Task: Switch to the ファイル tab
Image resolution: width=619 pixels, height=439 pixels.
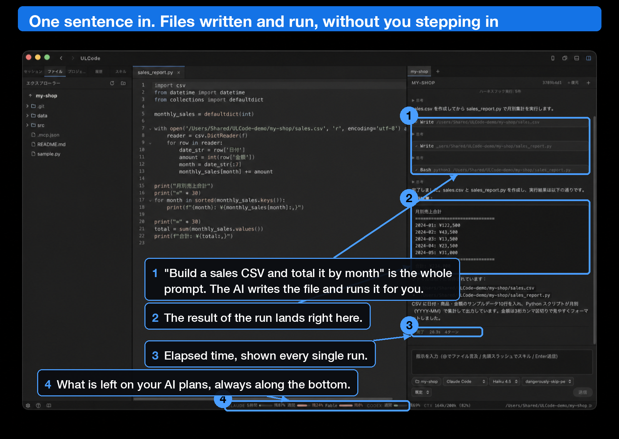Action: point(55,72)
